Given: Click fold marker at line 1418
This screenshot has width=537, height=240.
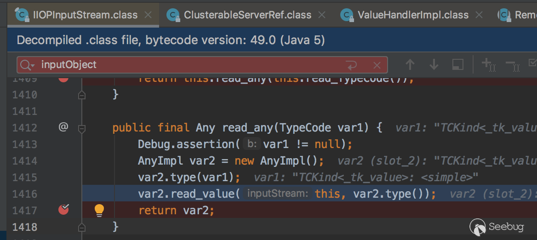Looking at the screenshot, I should [82, 227].
